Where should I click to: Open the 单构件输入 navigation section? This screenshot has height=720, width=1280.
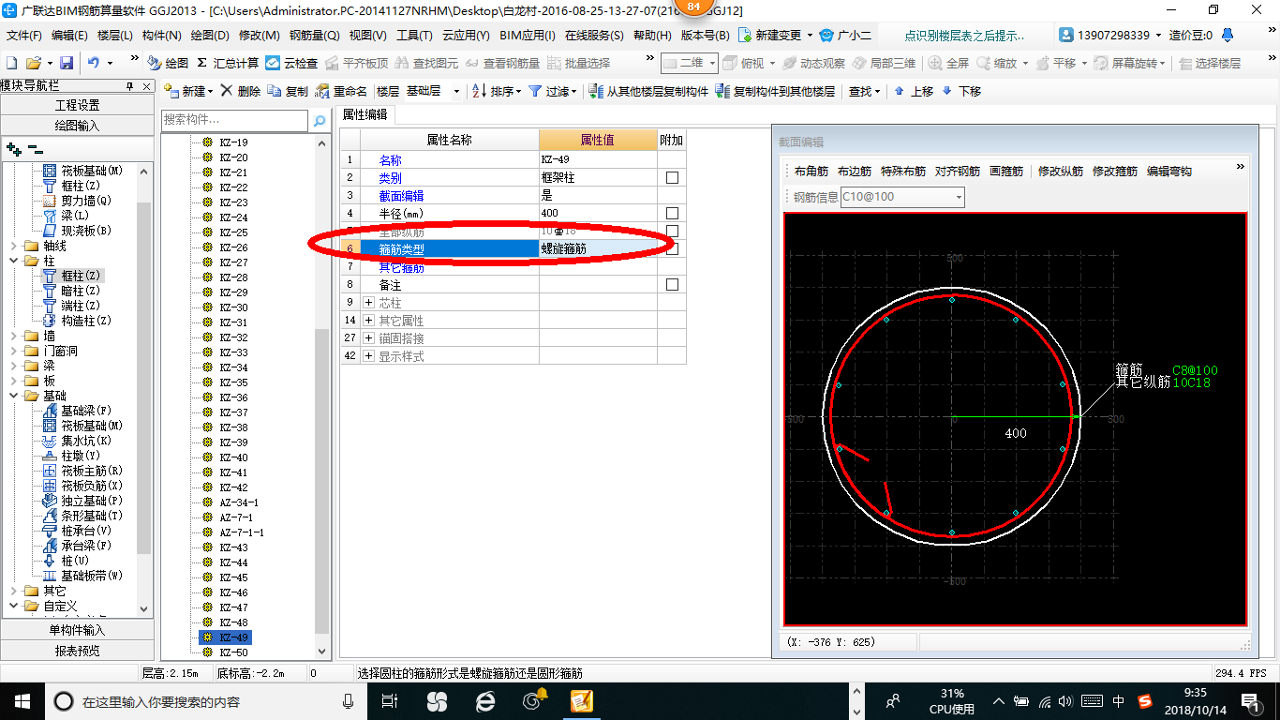pos(78,630)
